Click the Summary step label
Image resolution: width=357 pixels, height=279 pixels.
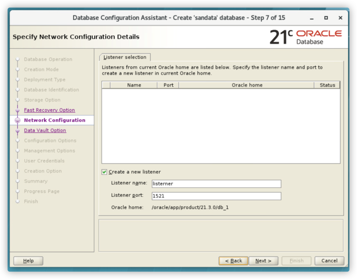pos(36,181)
